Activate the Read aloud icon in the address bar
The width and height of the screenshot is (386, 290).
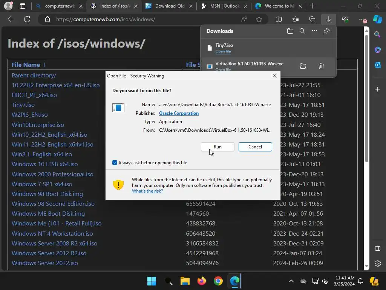[x=244, y=19]
